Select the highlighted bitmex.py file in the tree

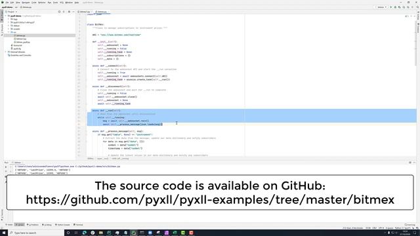(20, 35)
